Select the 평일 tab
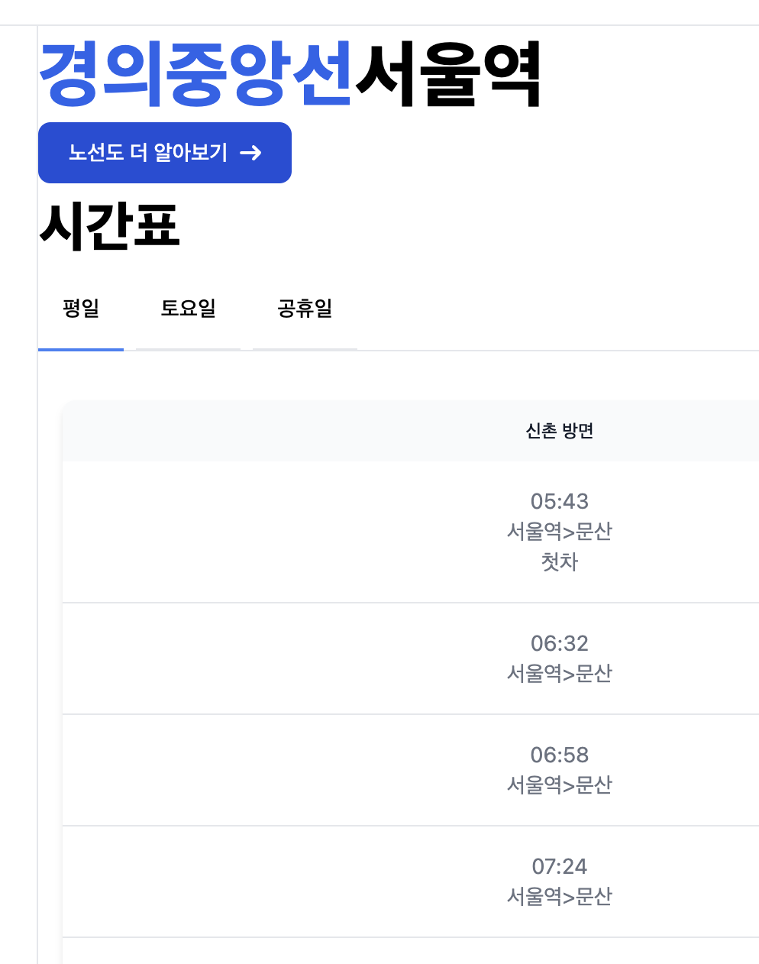This screenshot has height=964, width=759. pos(81,309)
